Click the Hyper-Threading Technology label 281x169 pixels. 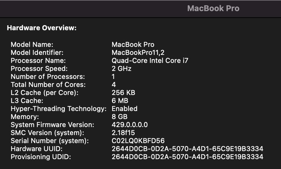(x=59, y=109)
